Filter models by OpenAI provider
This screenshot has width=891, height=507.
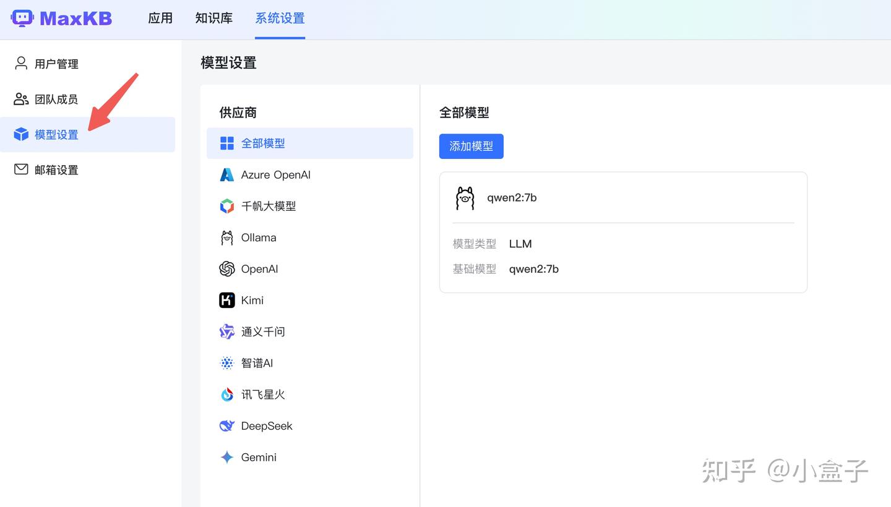click(x=310, y=269)
